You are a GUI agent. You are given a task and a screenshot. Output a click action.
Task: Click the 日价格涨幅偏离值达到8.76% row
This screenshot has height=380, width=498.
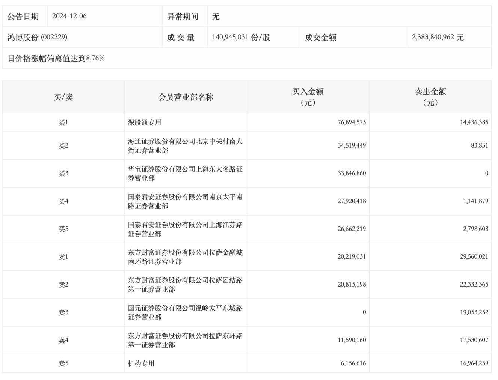coord(56,58)
